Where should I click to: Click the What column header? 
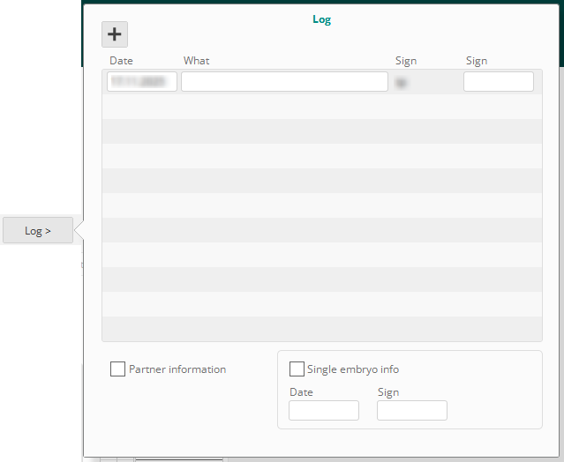click(x=196, y=61)
